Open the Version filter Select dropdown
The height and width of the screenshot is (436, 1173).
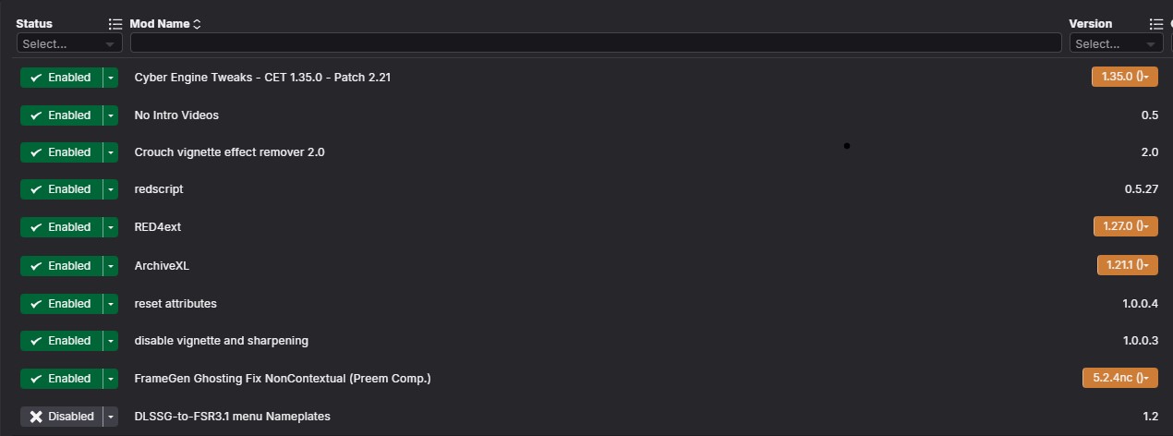[x=1116, y=43]
